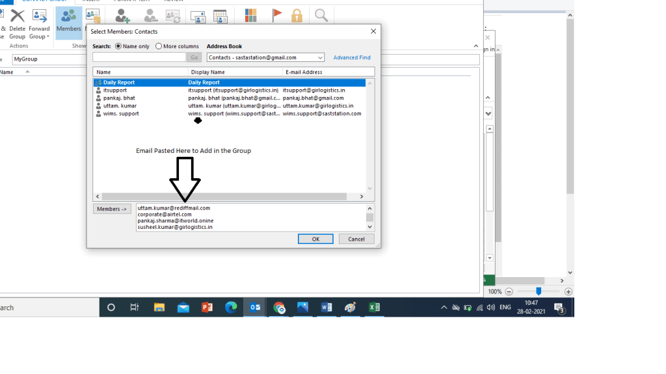Viewport: 666px width, 374px height.
Task: Click the Zoom magnifier icon
Action: [321, 15]
